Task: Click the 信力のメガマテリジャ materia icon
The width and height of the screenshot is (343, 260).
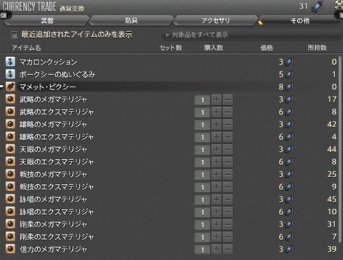Action: tap(10, 249)
